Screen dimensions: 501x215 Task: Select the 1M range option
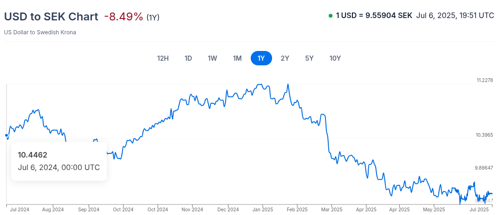click(x=237, y=58)
